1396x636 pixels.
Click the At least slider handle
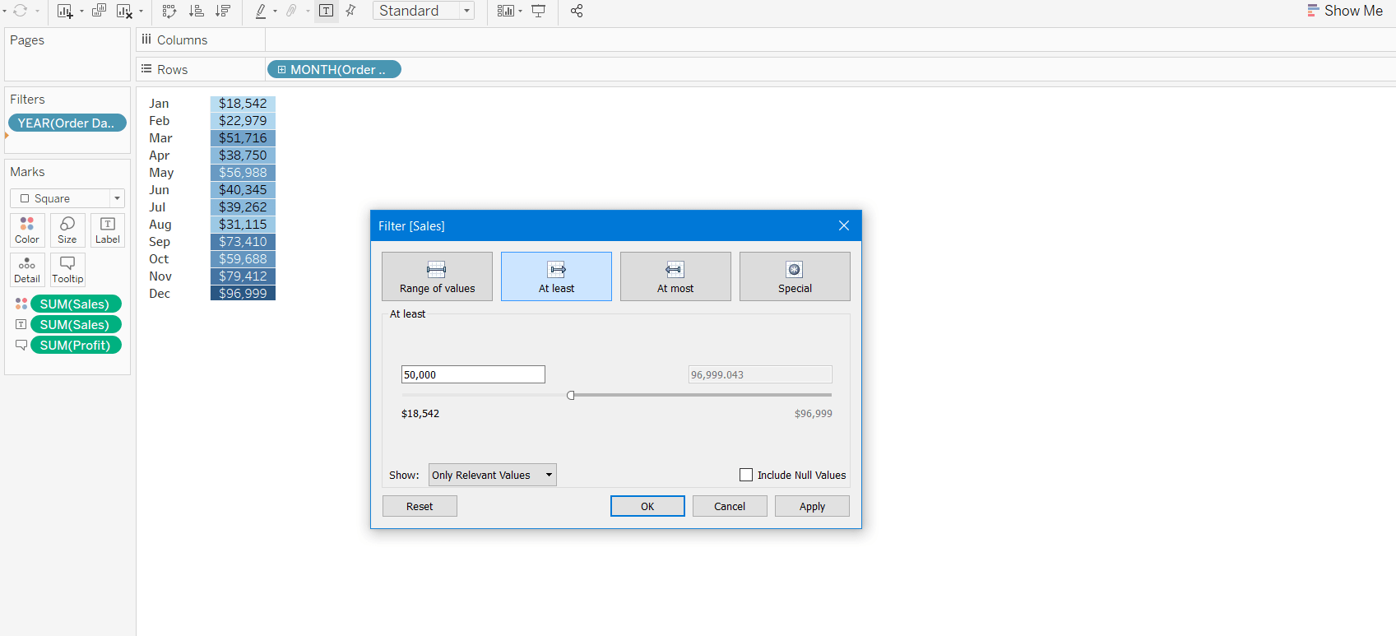coord(571,395)
